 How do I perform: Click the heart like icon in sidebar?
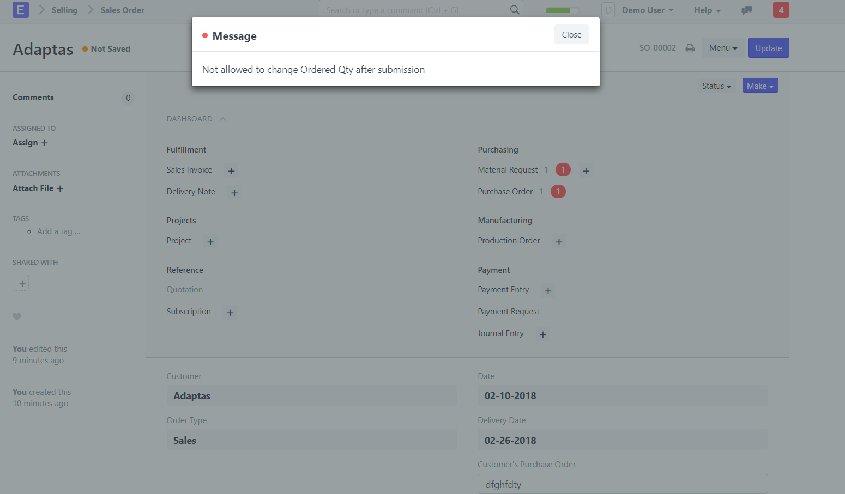click(x=17, y=316)
